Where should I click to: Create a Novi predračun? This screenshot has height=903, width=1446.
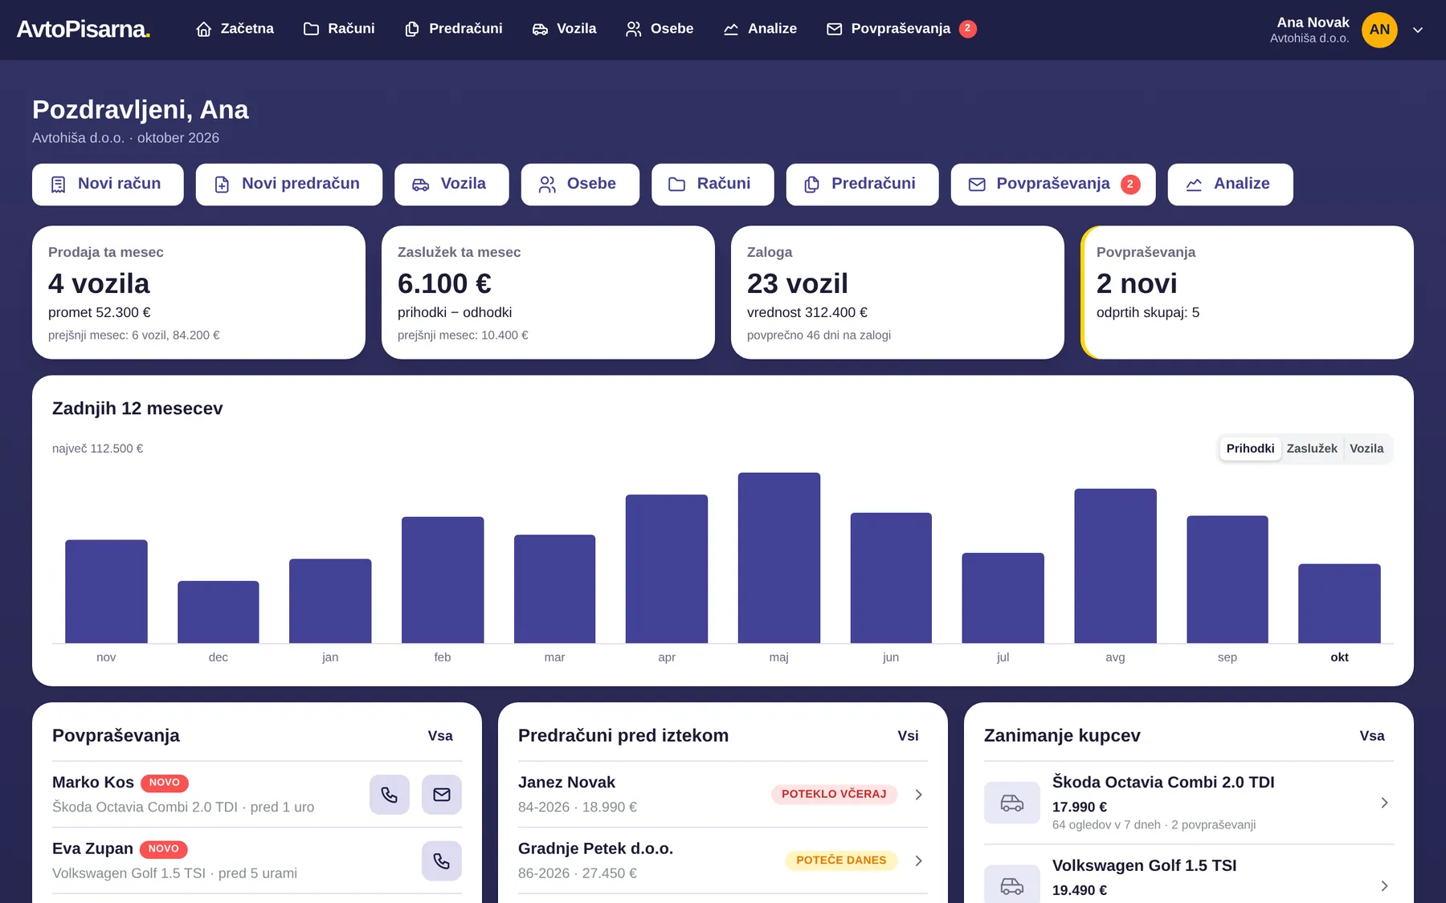pyautogui.click(x=289, y=185)
